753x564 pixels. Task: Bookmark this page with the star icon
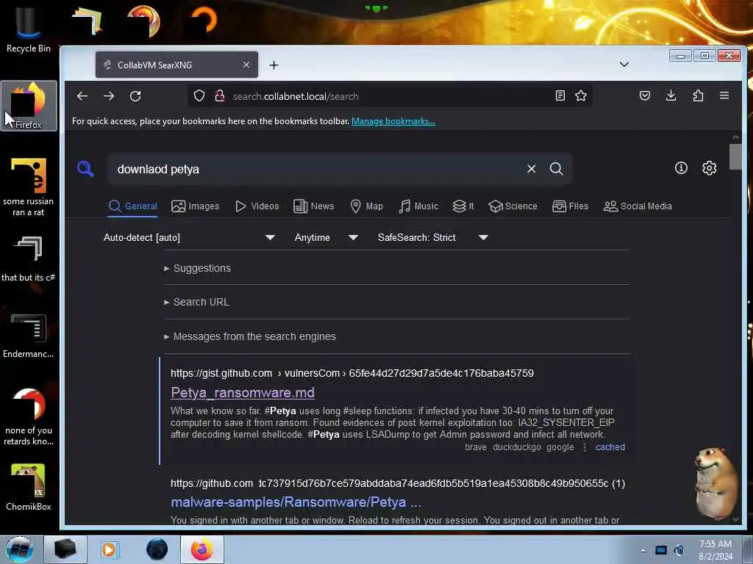click(x=581, y=96)
